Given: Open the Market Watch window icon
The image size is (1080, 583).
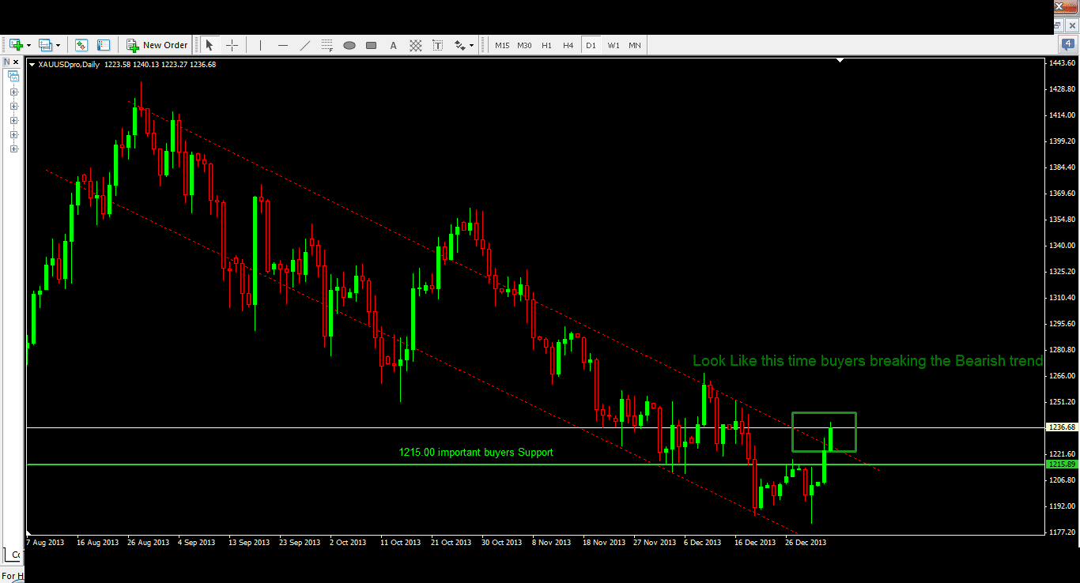Looking at the screenshot, I should tap(81, 46).
